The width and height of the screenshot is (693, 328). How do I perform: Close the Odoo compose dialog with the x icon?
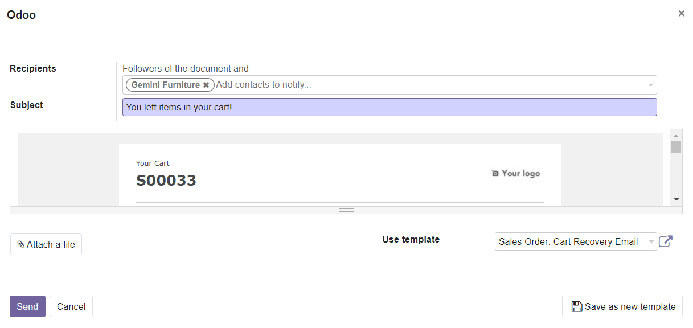tap(681, 13)
